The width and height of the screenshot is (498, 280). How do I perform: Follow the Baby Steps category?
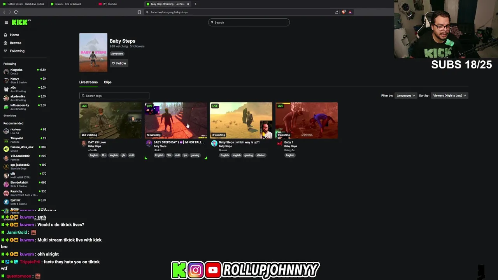(x=119, y=63)
